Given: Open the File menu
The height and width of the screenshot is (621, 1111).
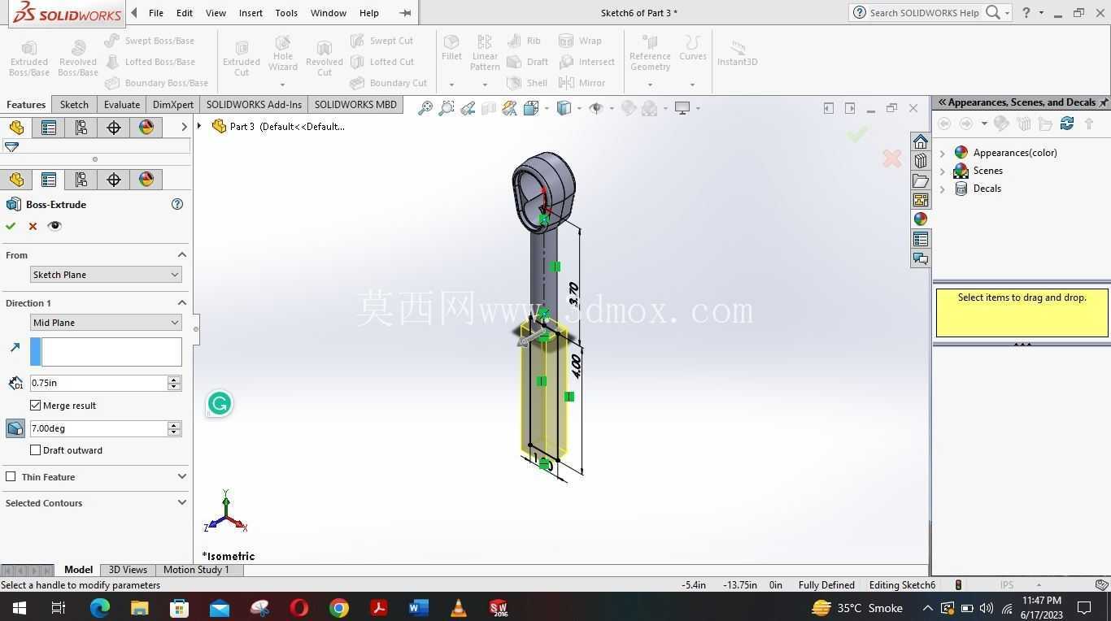Looking at the screenshot, I should click(x=156, y=13).
